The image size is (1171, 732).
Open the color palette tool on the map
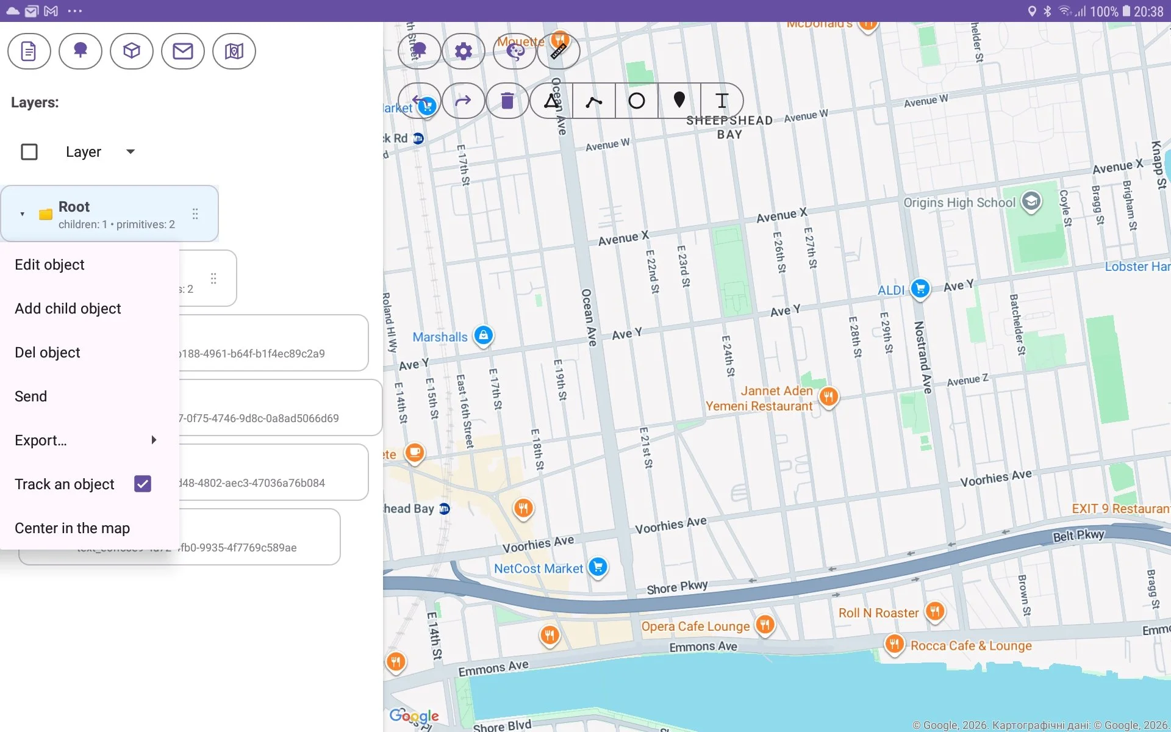pyautogui.click(x=515, y=51)
